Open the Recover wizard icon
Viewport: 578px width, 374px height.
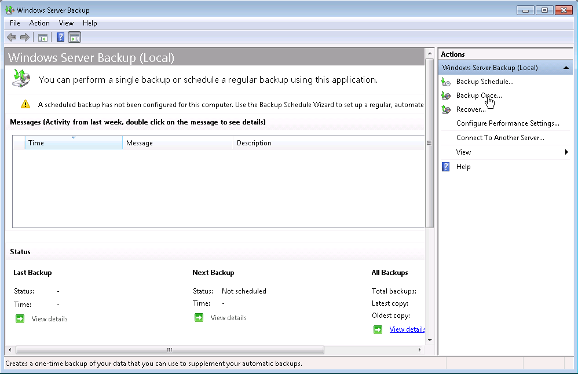tap(446, 109)
